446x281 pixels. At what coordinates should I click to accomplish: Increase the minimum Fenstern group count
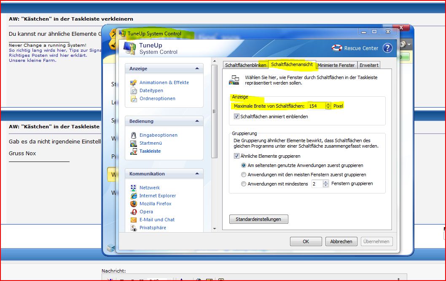pyautogui.click(x=326, y=182)
